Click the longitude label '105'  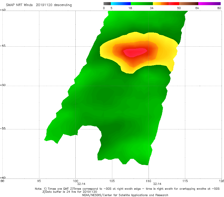point(112,181)
